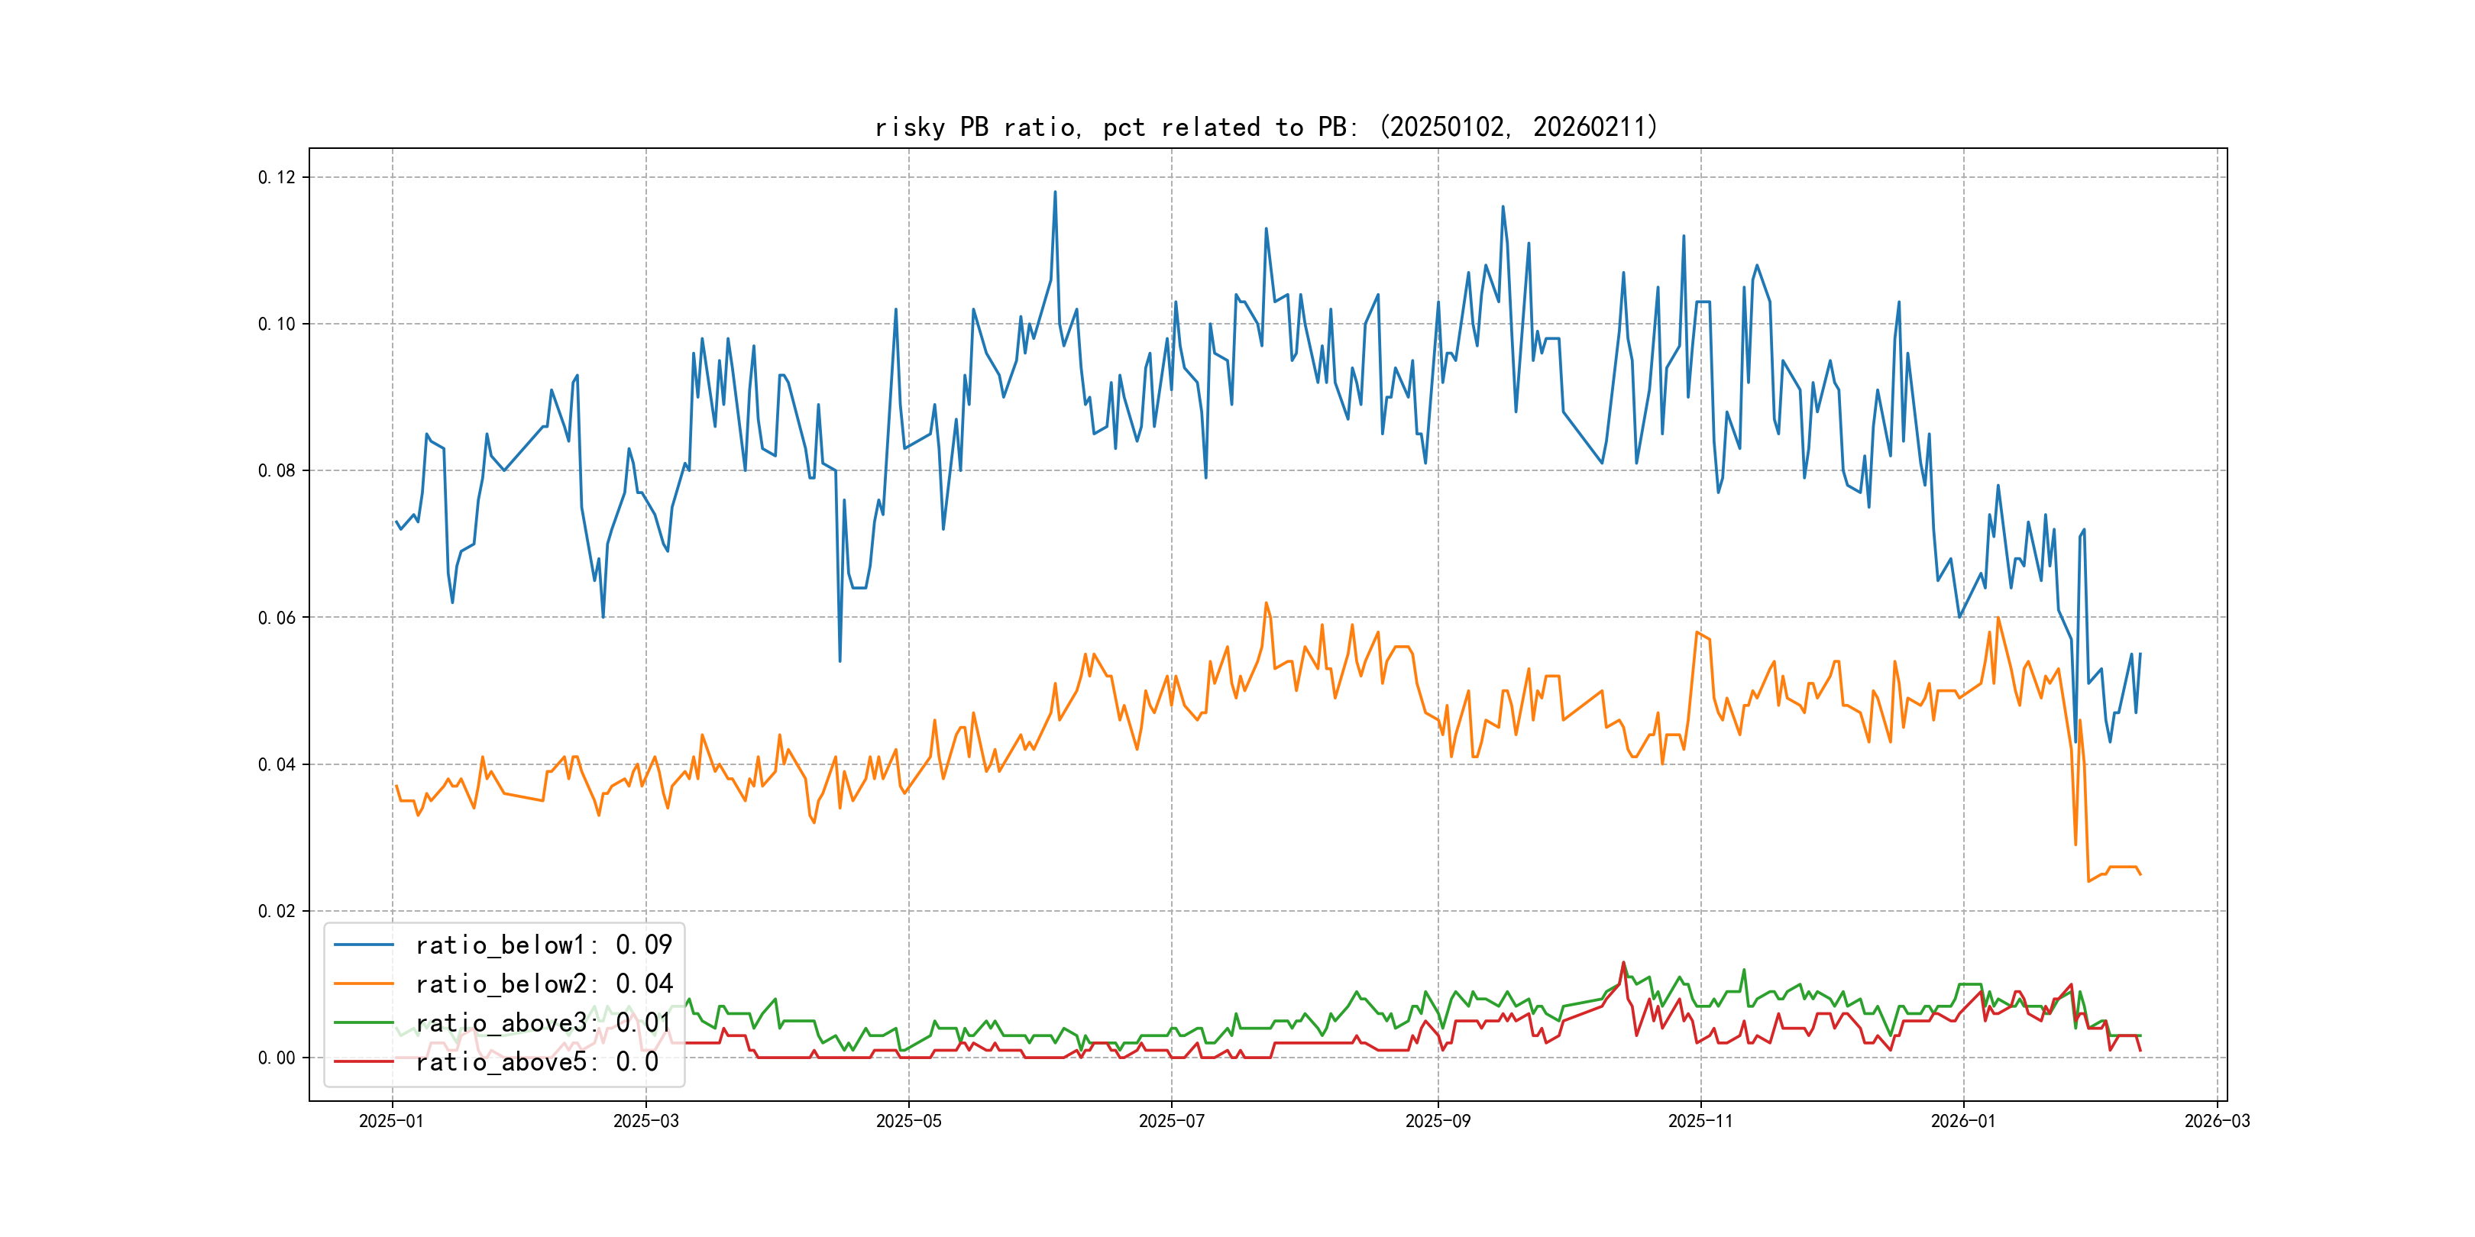Viewport: 2475px width, 1237px height.
Task: Select the 'ratio_above3: 0.01' legend label
Action: click(x=543, y=1023)
